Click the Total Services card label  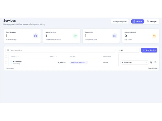[11, 32]
